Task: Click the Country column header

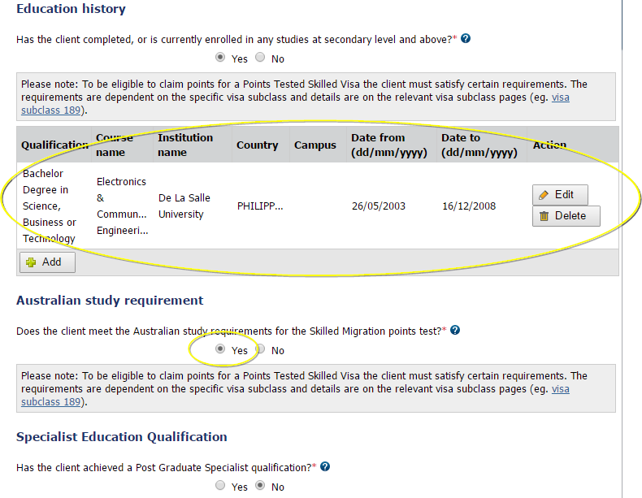Action: point(257,145)
